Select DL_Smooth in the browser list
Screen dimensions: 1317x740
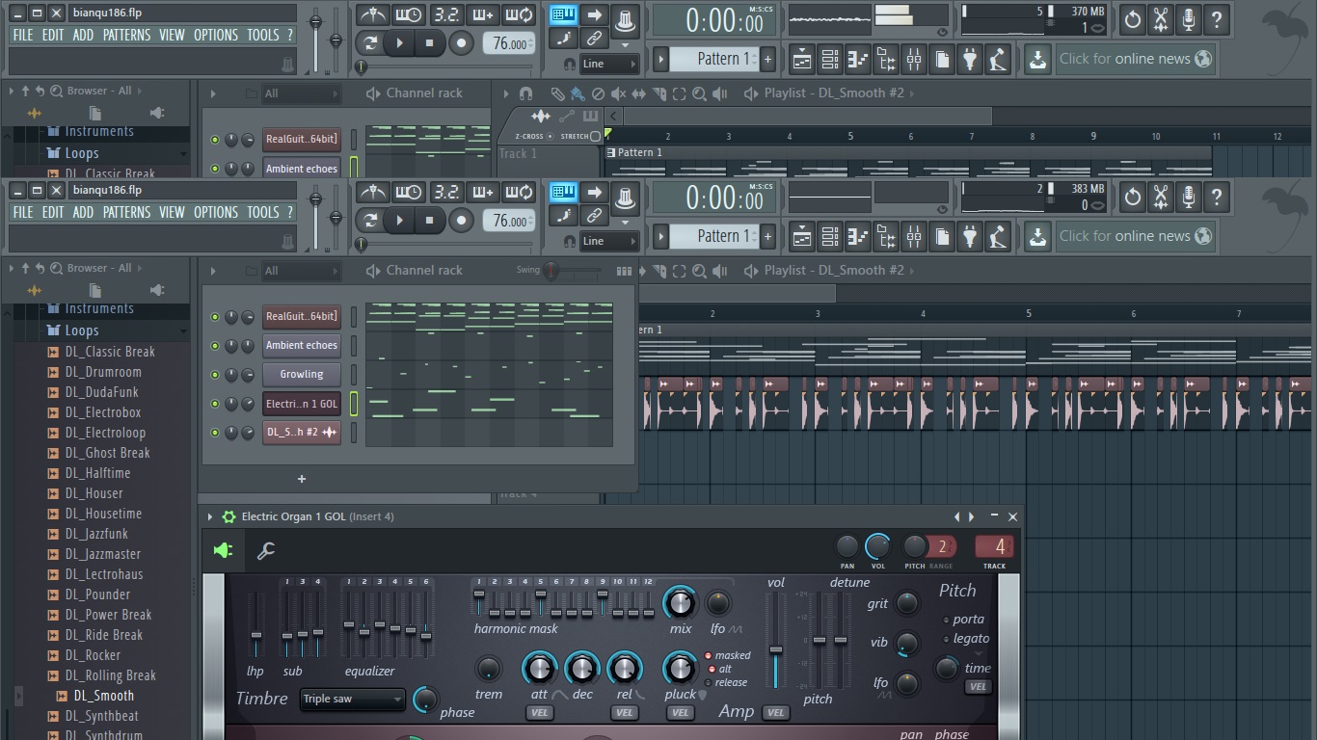tap(104, 696)
